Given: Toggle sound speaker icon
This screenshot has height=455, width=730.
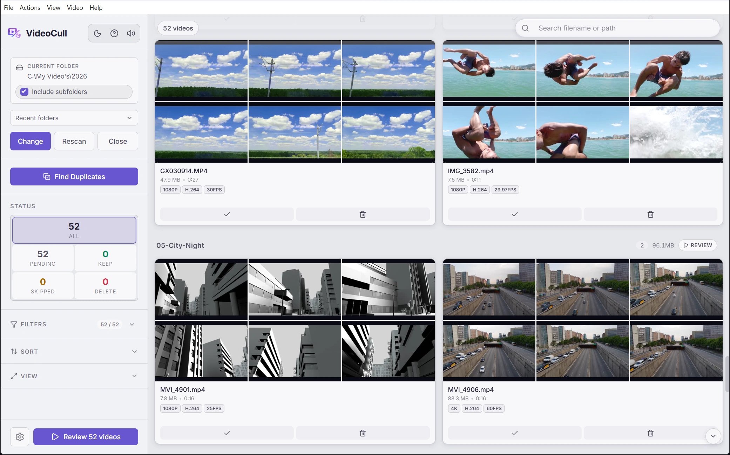Looking at the screenshot, I should 131,33.
